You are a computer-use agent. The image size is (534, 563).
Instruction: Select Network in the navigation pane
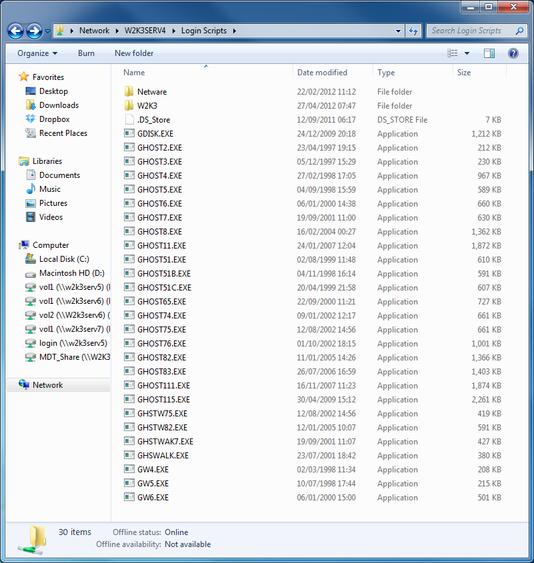click(x=48, y=385)
